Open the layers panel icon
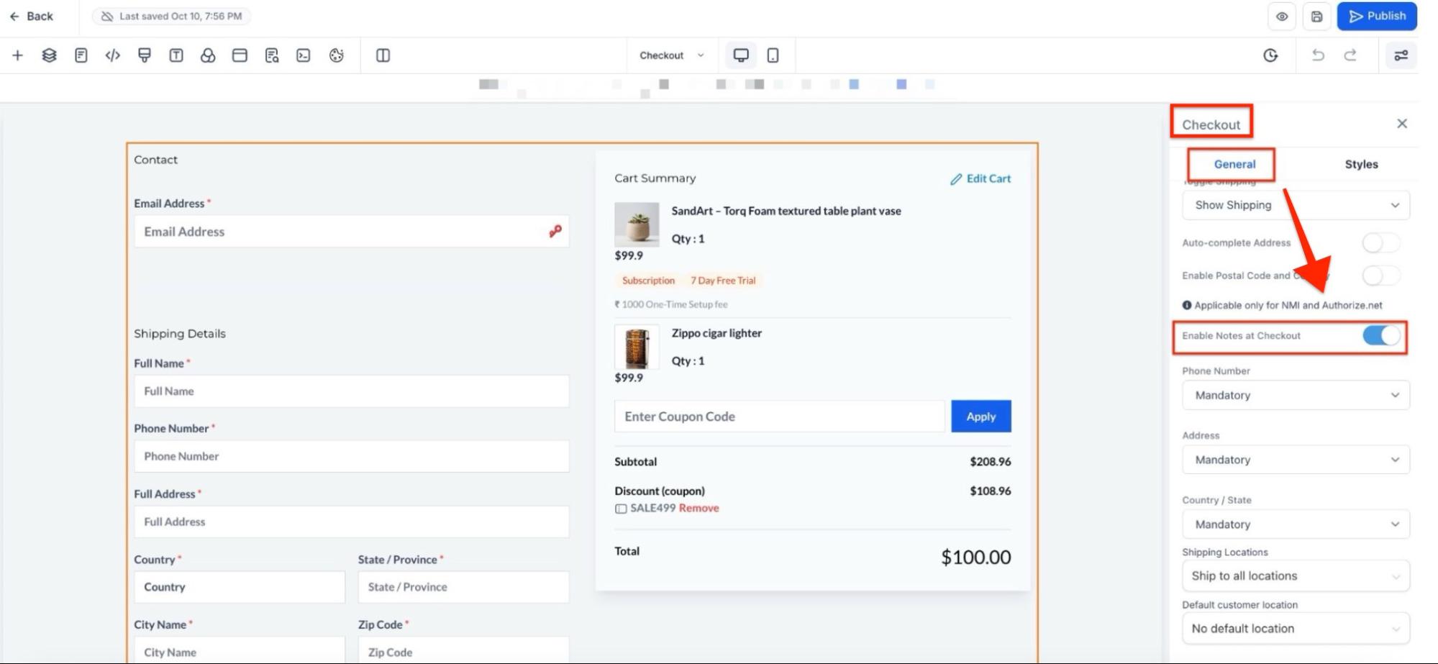Viewport: 1438px width, 664px height. (x=49, y=55)
